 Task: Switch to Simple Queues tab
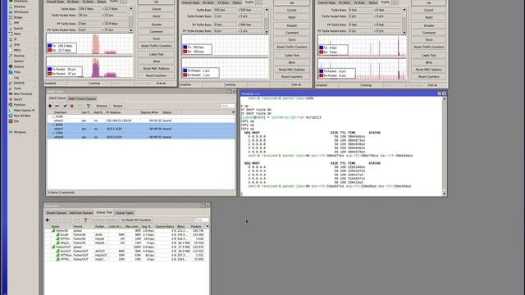[x=57, y=213]
